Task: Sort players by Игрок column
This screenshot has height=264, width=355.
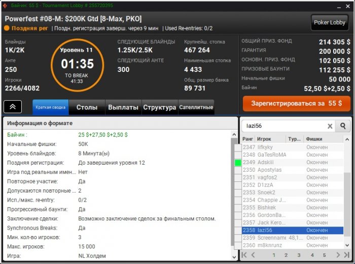Action: coord(270,139)
